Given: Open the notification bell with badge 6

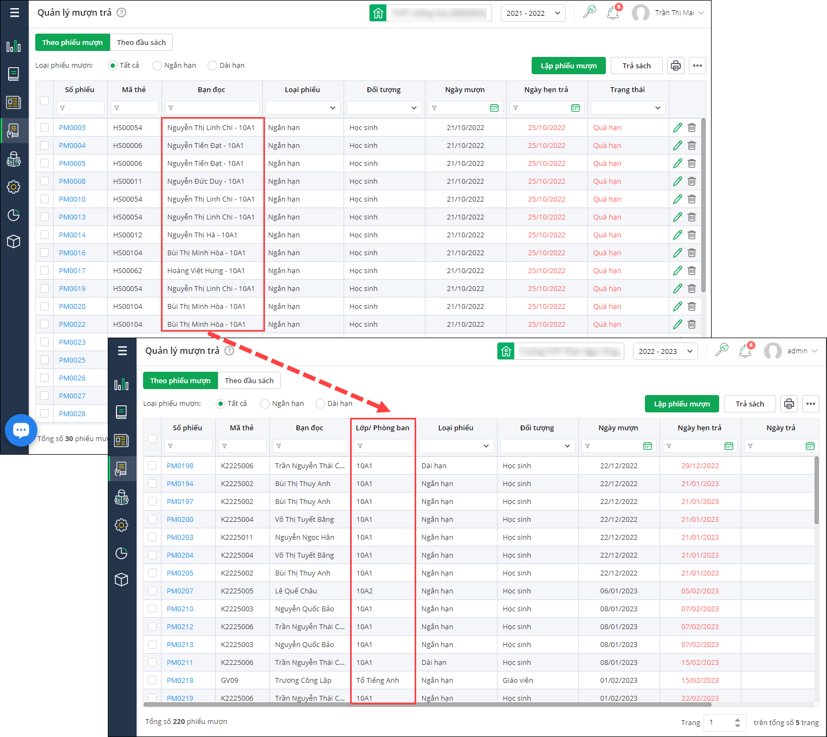Looking at the screenshot, I should coord(745,351).
